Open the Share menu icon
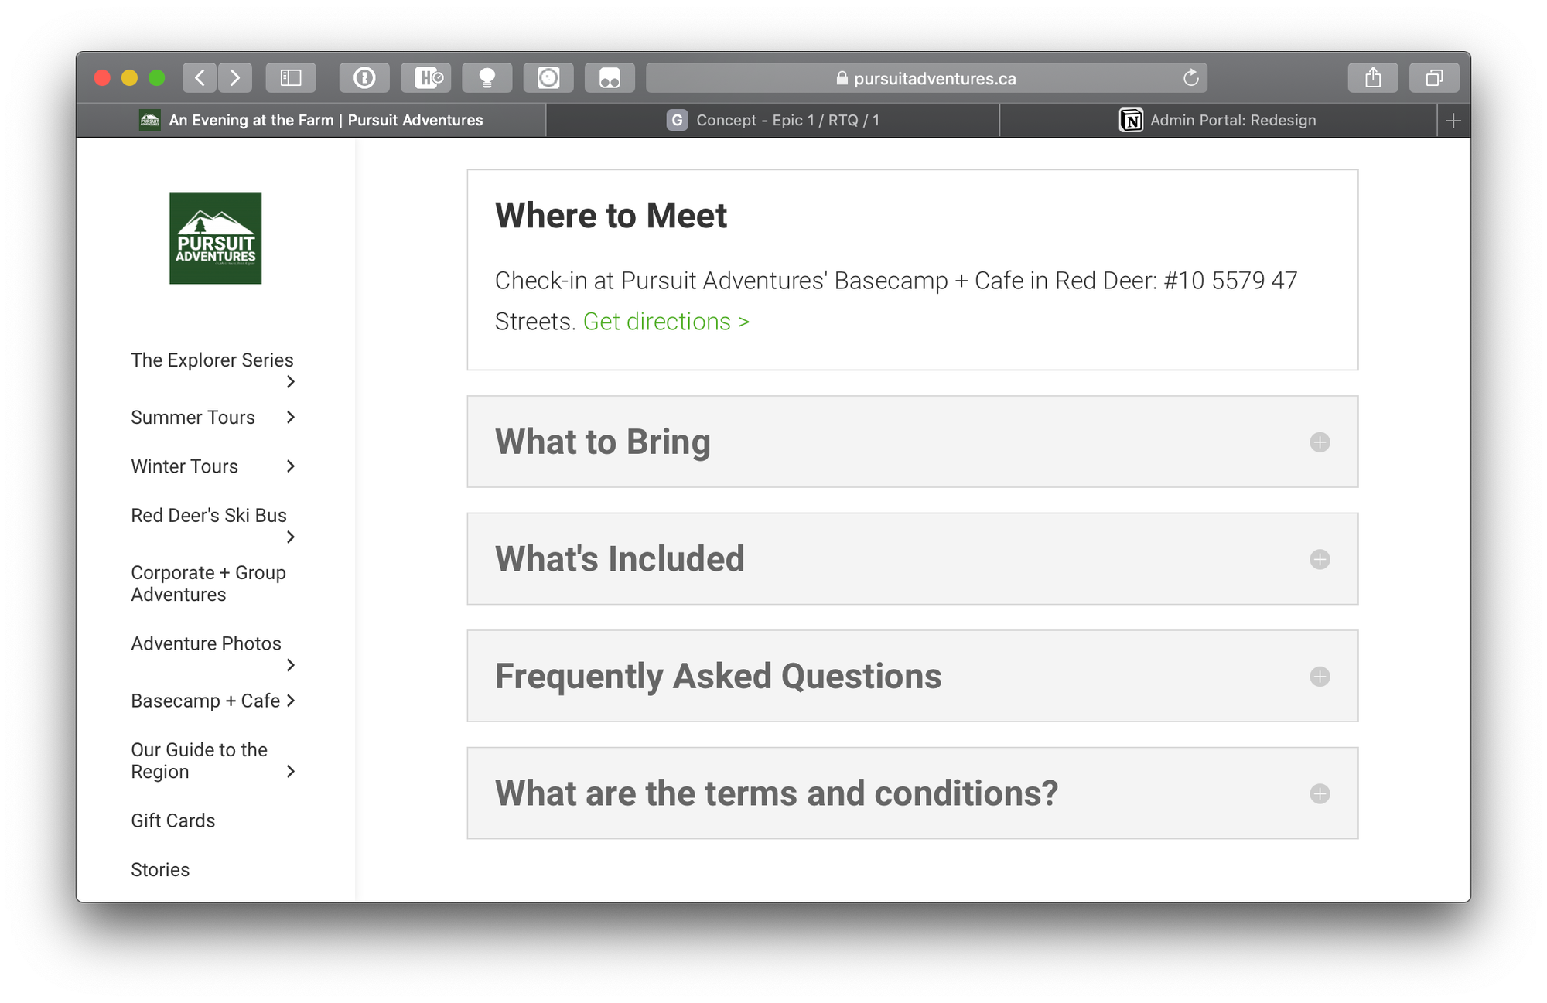The width and height of the screenshot is (1547, 1003). click(1373, 78)
